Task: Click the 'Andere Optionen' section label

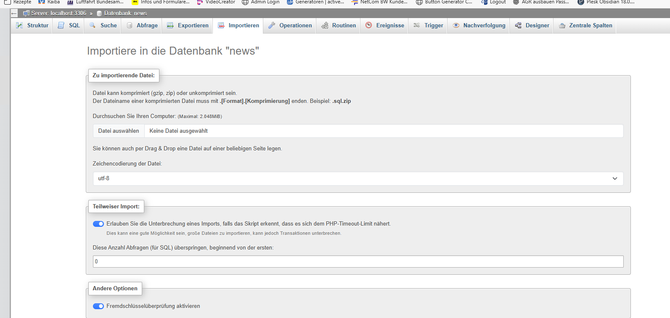Action: [x=115, y=289]
